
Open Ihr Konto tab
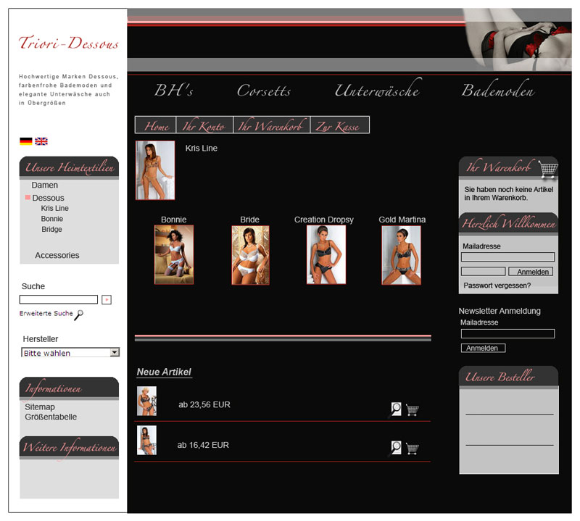click(204, 125)
